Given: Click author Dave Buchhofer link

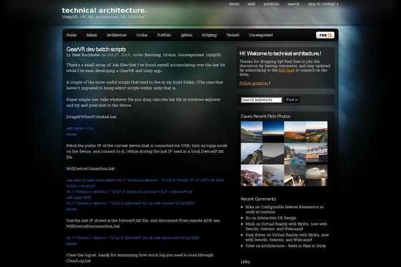Looking at the screenshot, I should pyautogui.click(x=86, y=55).
